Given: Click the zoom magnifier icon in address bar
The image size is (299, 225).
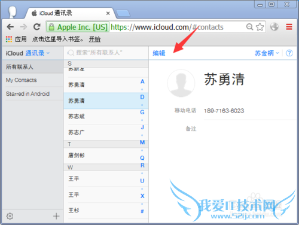Looking at the screenshot, I should click(x=249, y=27).
